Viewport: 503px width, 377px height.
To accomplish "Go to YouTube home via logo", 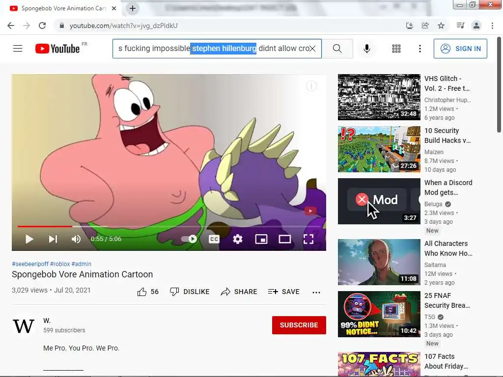I will pyautogui.click(x=58, y=49).
